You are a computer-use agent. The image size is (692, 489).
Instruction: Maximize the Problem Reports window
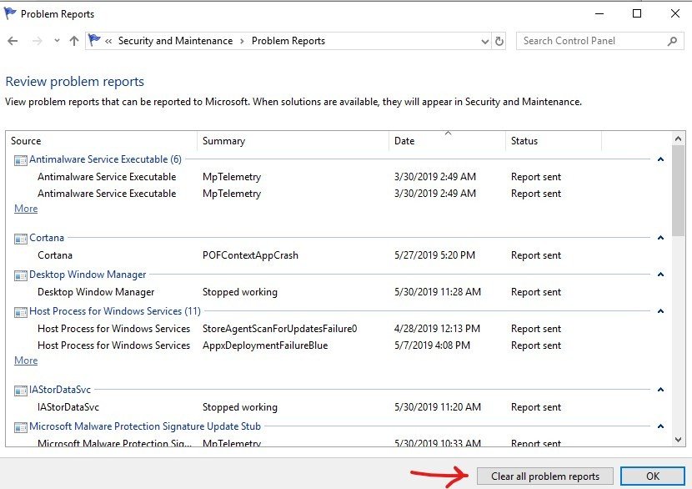(x=637, y=13)
